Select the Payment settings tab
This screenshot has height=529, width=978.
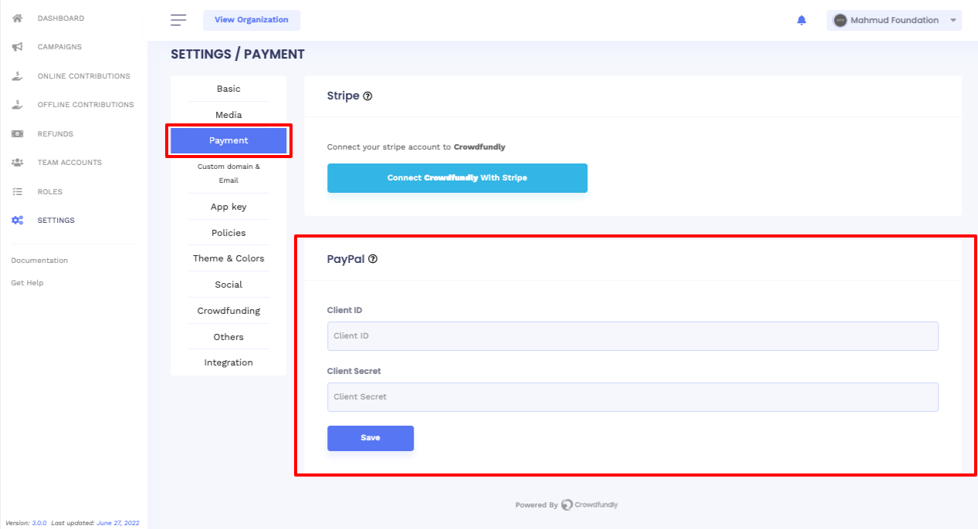tap(228, 140)
